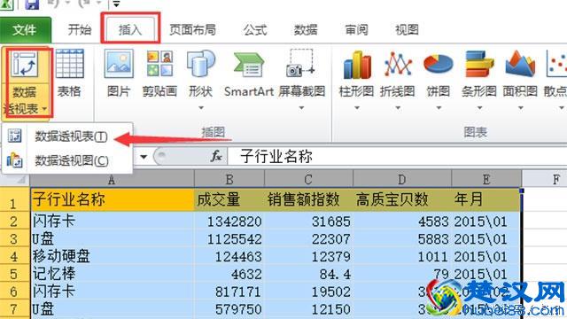Switch to the 开始 ribbon tab
This screenshot has width=567, height=319.
79,29
